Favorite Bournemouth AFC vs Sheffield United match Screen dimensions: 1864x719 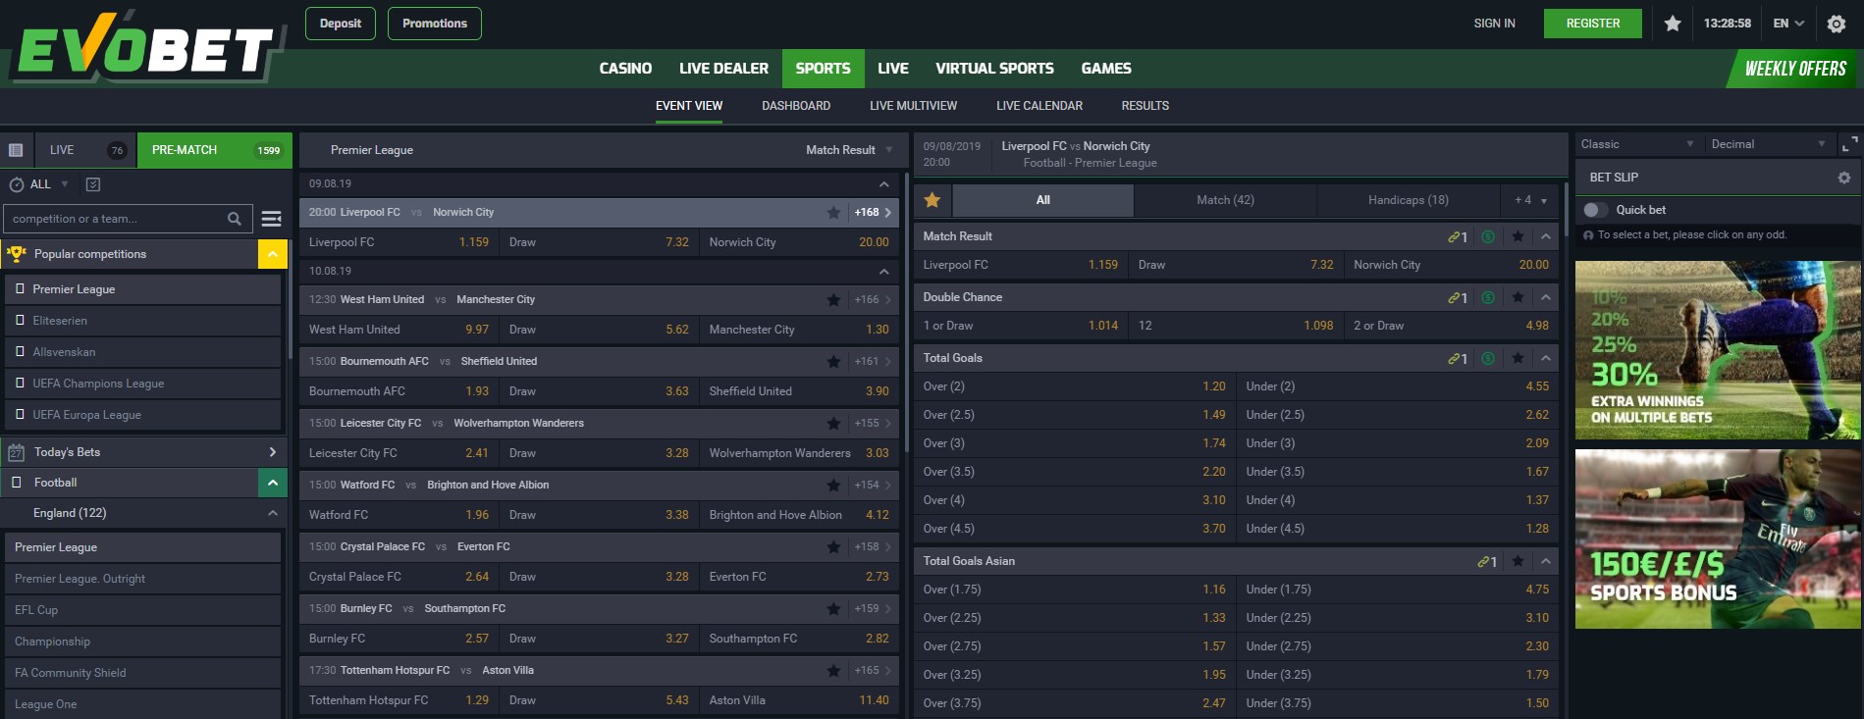(x=833, y=362)
